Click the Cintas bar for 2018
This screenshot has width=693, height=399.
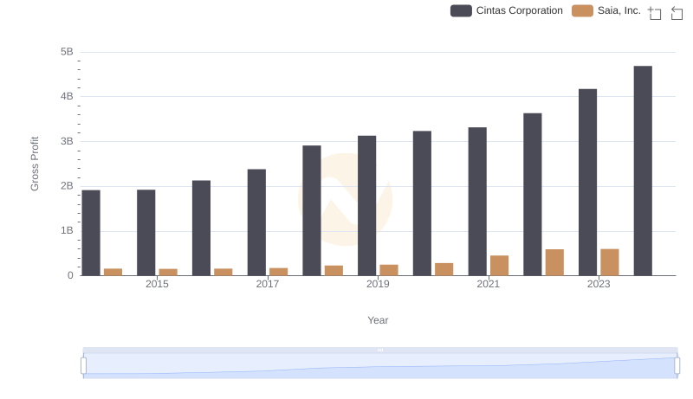(x=312, y=210)
